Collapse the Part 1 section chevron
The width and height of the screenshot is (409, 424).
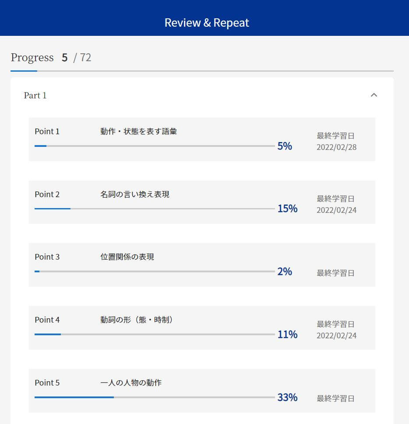374,95
